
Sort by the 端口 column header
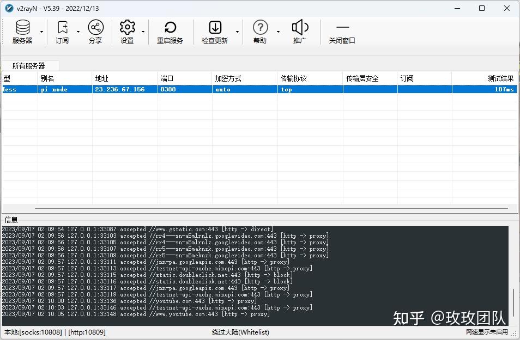pyautogui.click(x=185, y=78)
